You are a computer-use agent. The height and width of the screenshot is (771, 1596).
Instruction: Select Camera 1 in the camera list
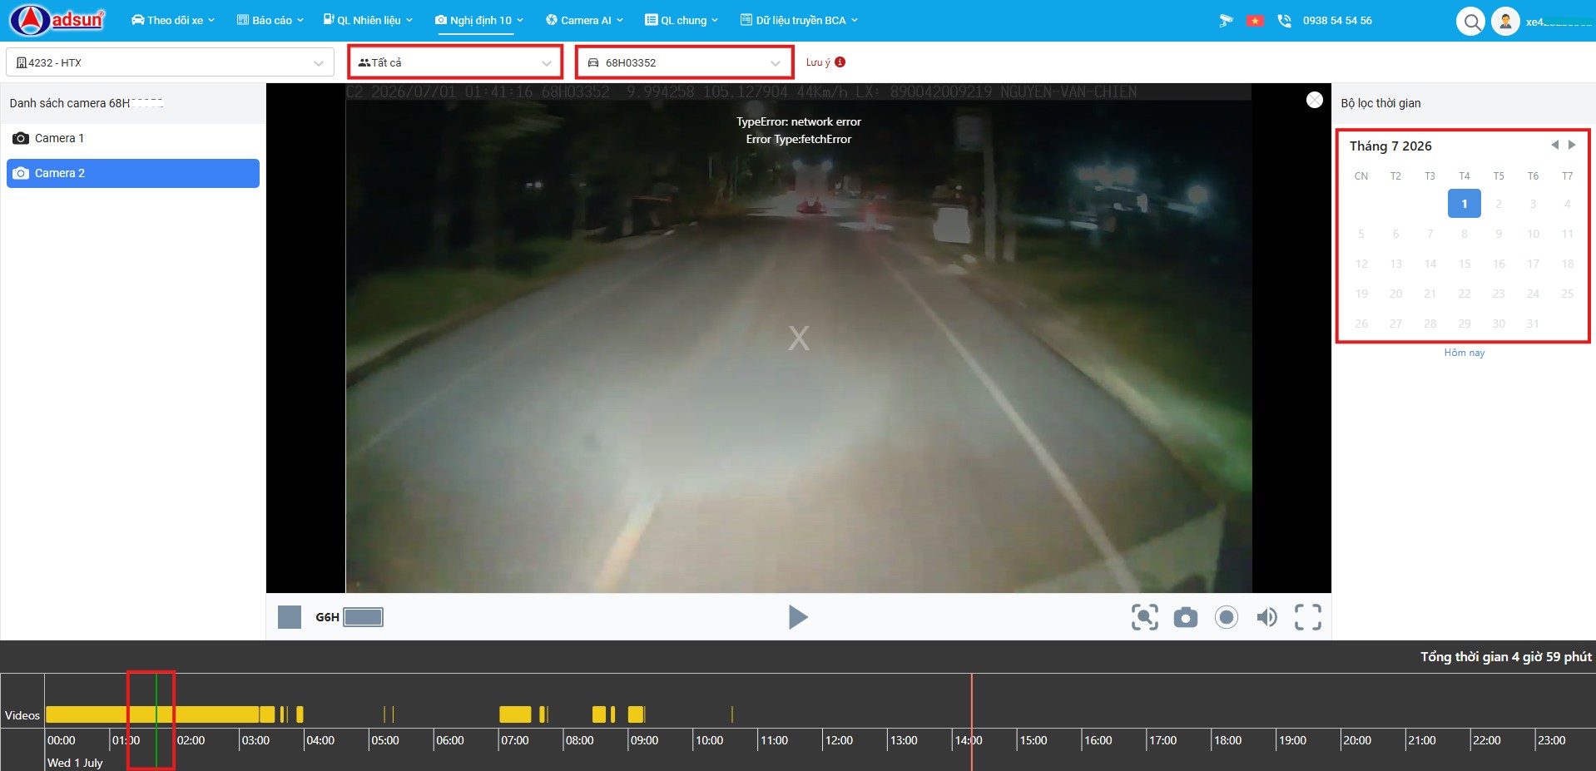(133, 138)
